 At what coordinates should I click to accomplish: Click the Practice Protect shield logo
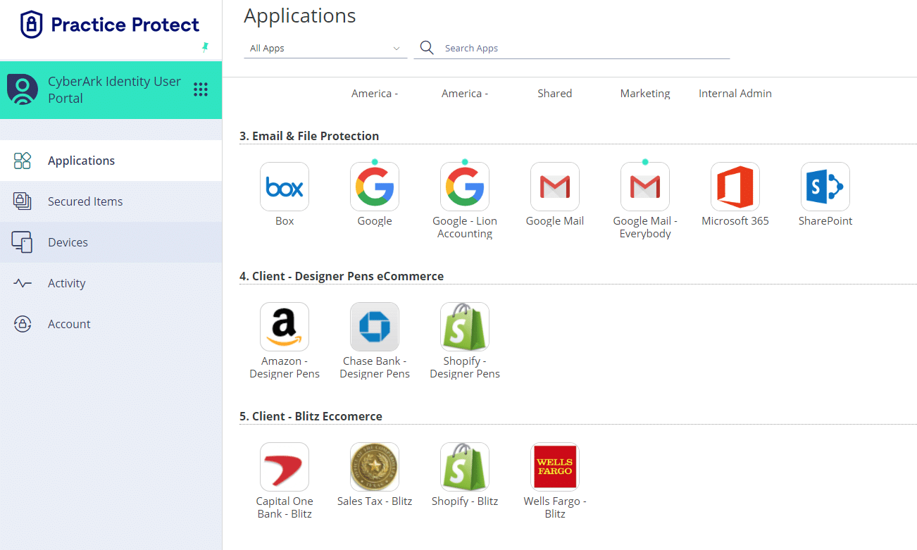pyautogui.click(x=32, y=25)
